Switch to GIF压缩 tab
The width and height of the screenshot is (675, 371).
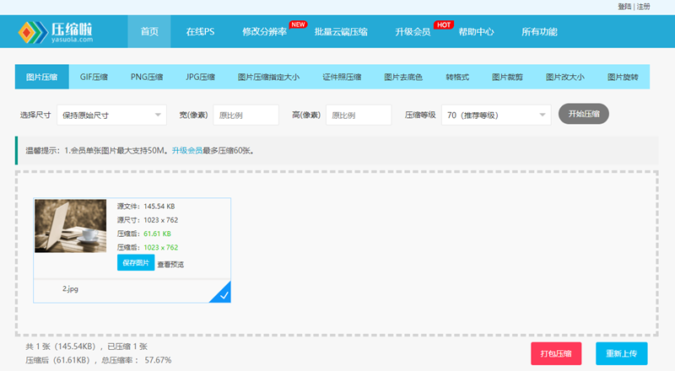click(94, 77)
